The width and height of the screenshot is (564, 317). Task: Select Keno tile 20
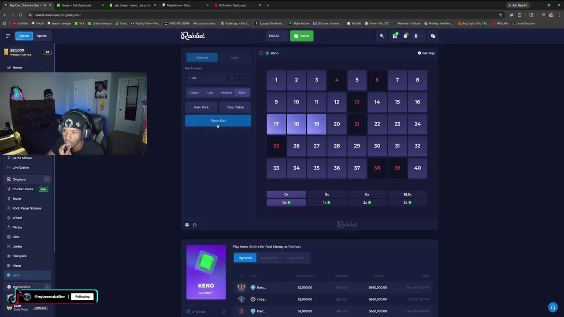(337, 124)
